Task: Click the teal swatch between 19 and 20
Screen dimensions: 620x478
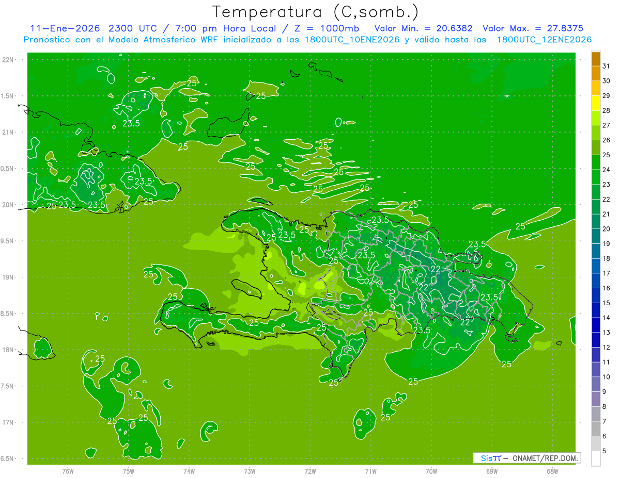Action: [x=596, y=237]
